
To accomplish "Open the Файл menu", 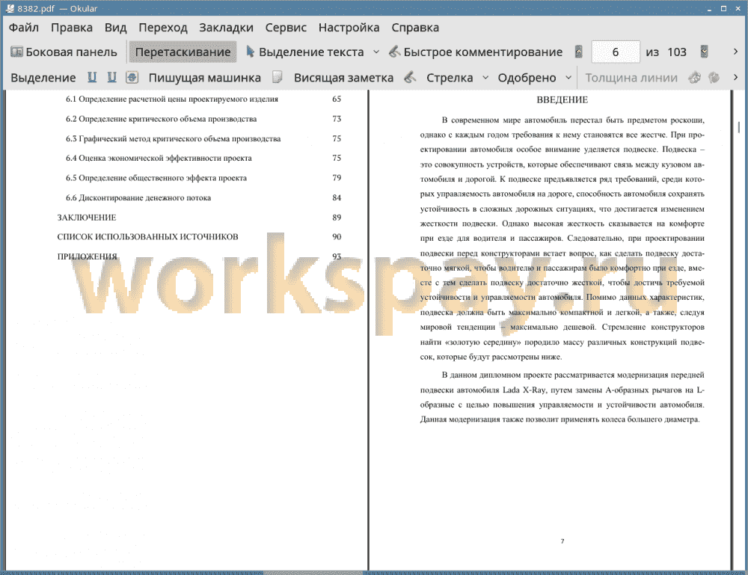I will click(23, 28).
